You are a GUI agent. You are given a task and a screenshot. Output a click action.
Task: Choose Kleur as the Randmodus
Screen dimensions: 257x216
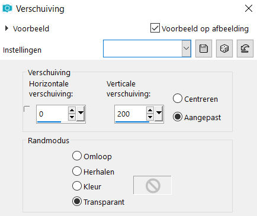(77, 186)
